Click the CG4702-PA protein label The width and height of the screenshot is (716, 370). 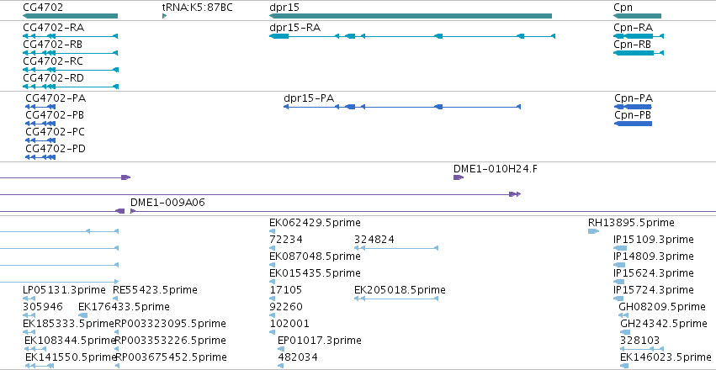(56, 98)
